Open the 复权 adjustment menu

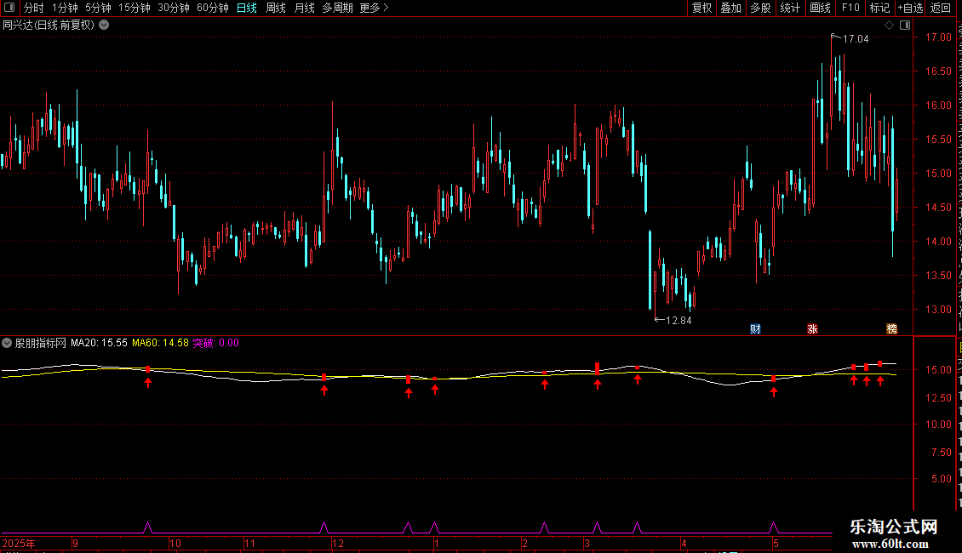click(x=701, y=8)
